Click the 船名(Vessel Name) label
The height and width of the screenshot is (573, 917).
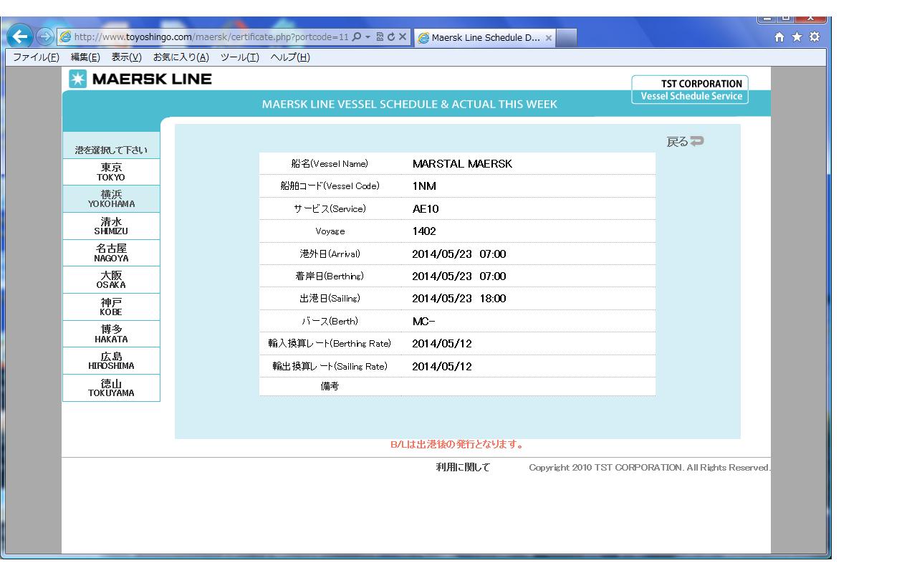[x=330, y=164]
